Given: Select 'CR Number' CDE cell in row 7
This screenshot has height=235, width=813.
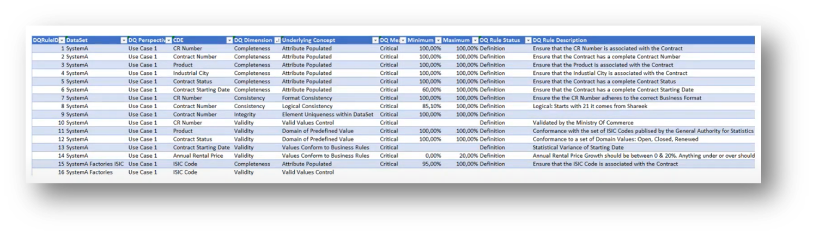Looking at the screenshot, I should click(x=187, y=98).
